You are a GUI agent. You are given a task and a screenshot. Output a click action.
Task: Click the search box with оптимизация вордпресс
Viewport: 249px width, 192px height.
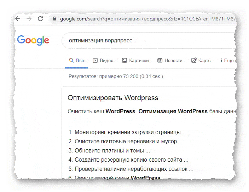click(x=149, y=41)
